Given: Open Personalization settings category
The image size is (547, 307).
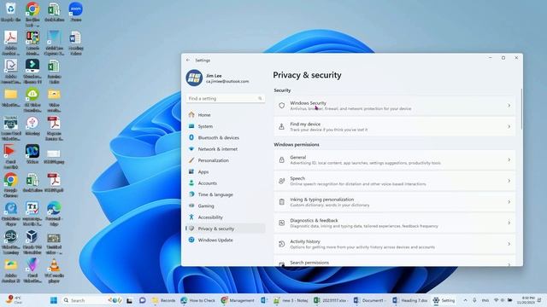Looking at the screenshot, I should 226,160.
